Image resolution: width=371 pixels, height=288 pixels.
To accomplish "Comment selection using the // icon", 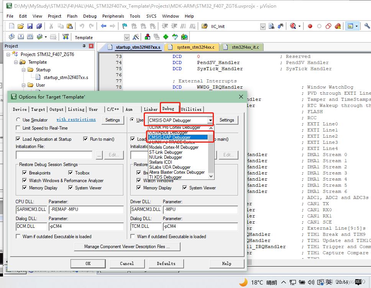I will (183, 26).
